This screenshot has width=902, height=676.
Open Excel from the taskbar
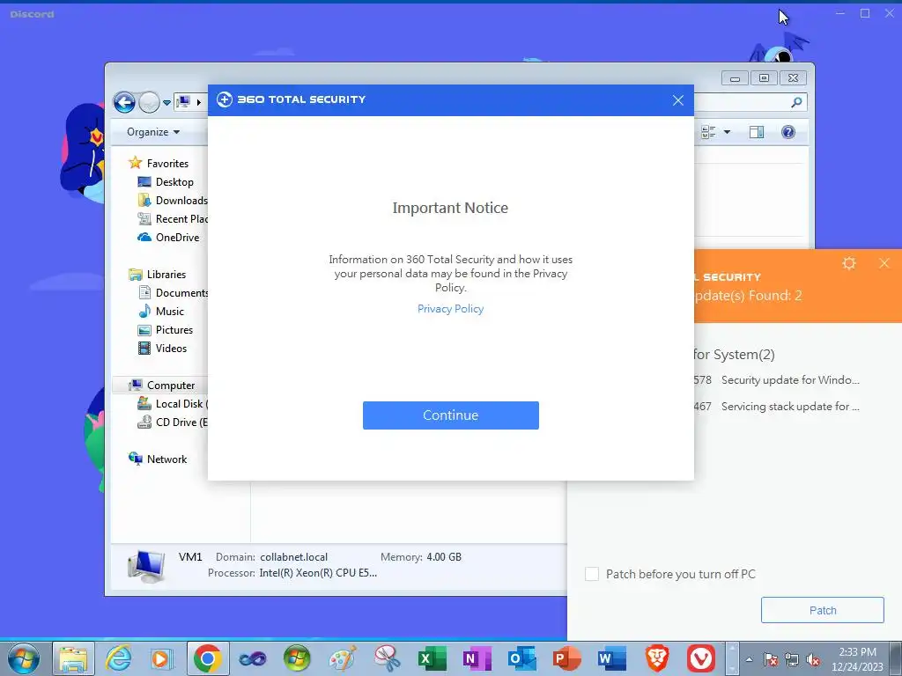432,658
